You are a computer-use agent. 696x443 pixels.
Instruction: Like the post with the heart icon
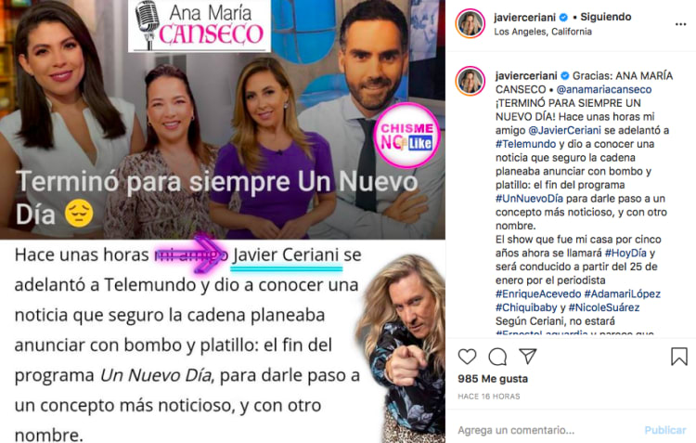click(x=467, y=357)
